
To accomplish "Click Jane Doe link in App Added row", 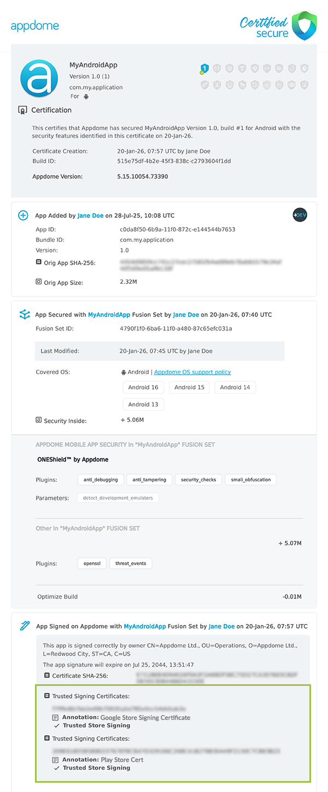I will [90, 216].
